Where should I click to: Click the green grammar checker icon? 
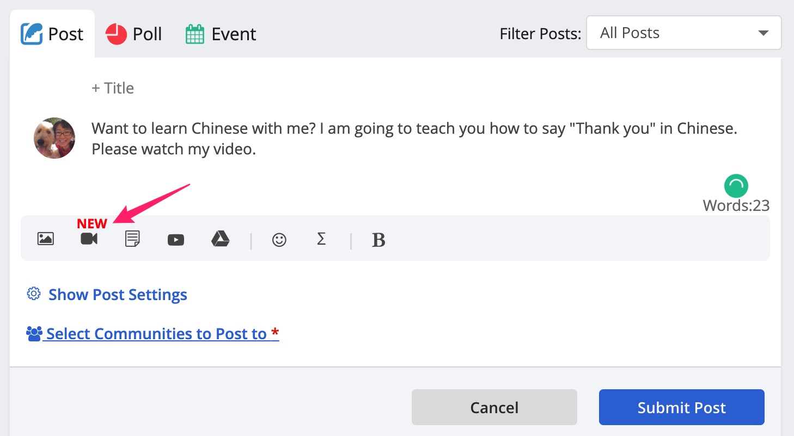pyautogui.click(x=736, y=186)
